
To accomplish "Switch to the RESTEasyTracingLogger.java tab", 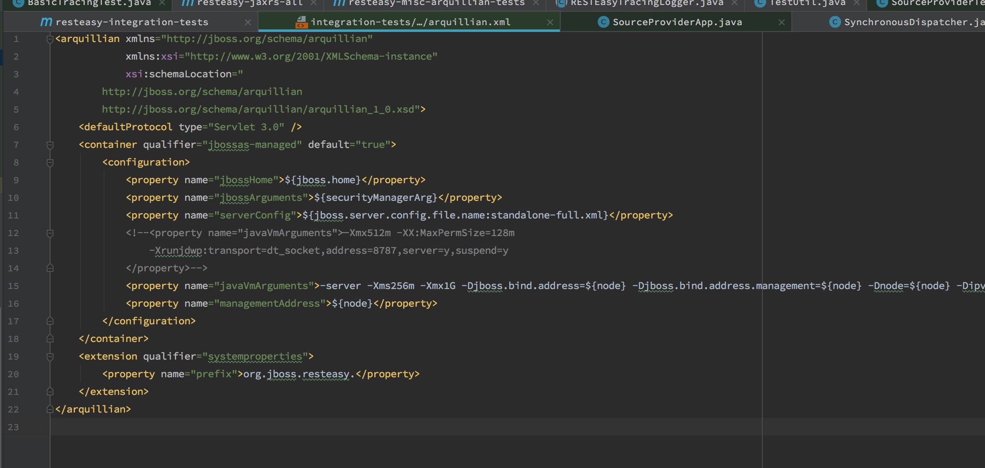I will 647,3.
